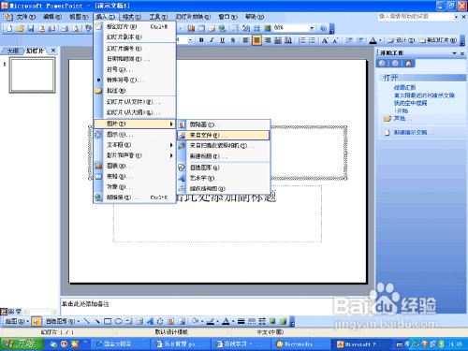The height and width of the screenshot is (351, 468).
Task: Click the 3-D Style drawing icon
Action: [x=284, y=321]
